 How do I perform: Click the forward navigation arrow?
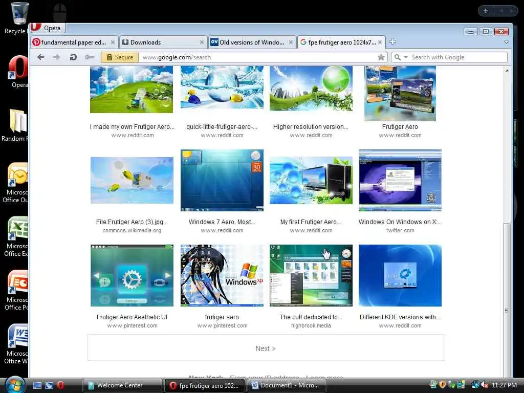(x=56, y=57)
